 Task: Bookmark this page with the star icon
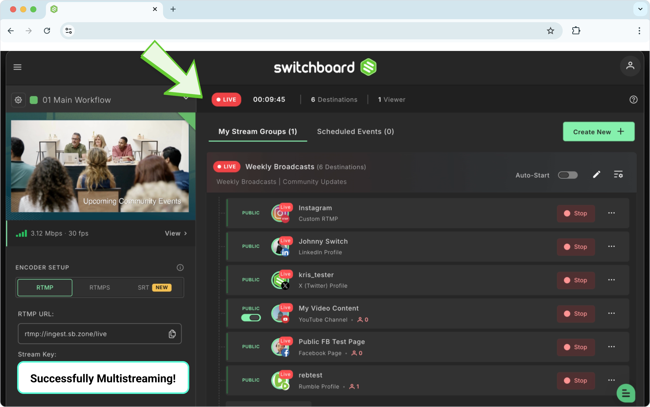[550, 31]
